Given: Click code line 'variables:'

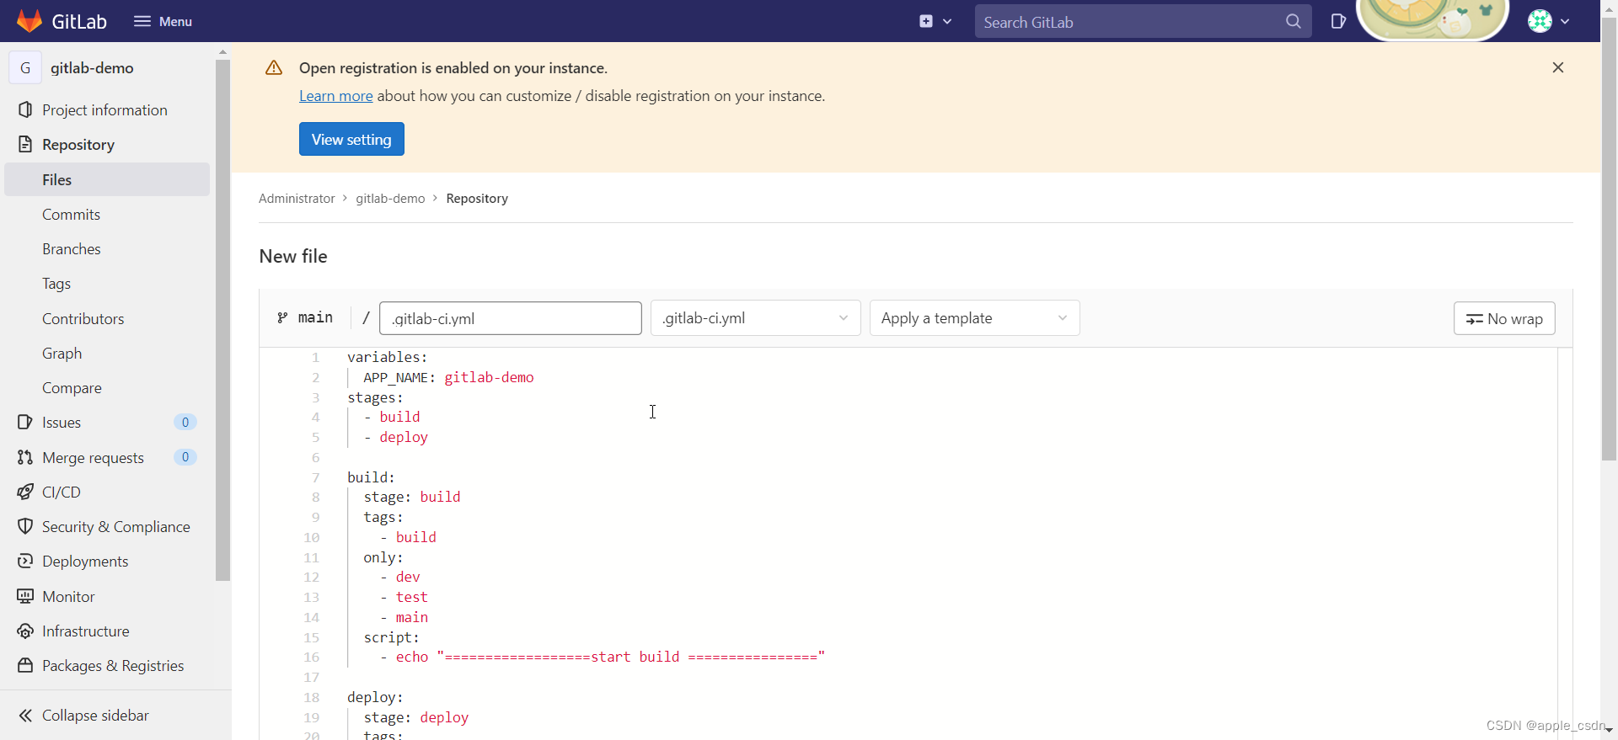Looking at the screenshot, I should point(388,357).
